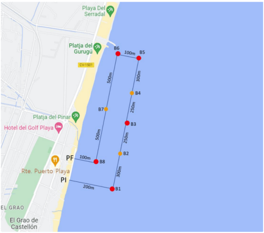This screenshot has height=233, width=264.
Task: Click the Platja del Pinar beach pin
Action: (x=75, y=117)
